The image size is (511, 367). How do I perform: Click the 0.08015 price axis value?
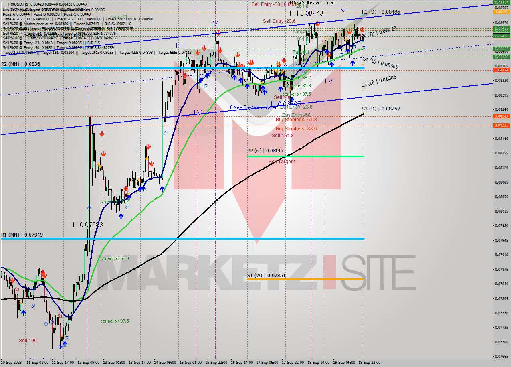click(501, 211)
